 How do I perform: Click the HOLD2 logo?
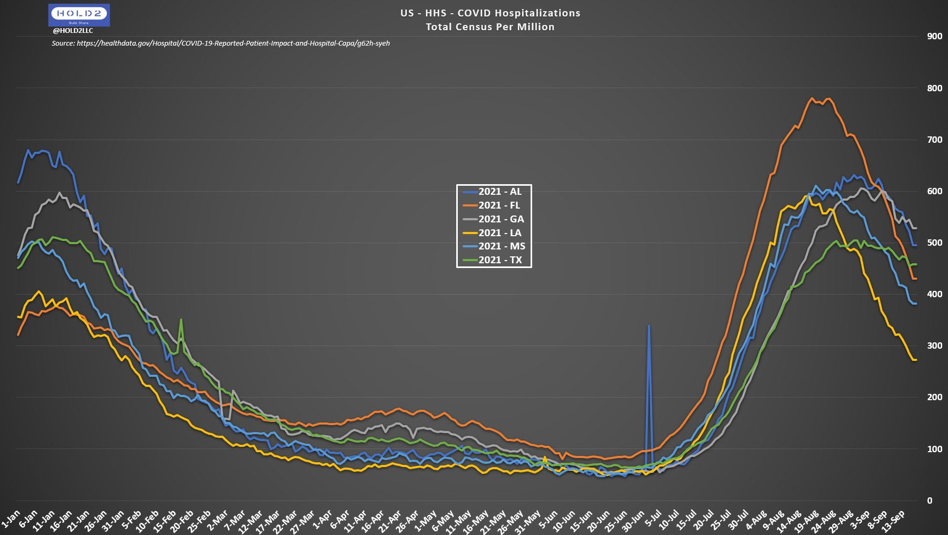pyautogui.click(x=79, y=15)
